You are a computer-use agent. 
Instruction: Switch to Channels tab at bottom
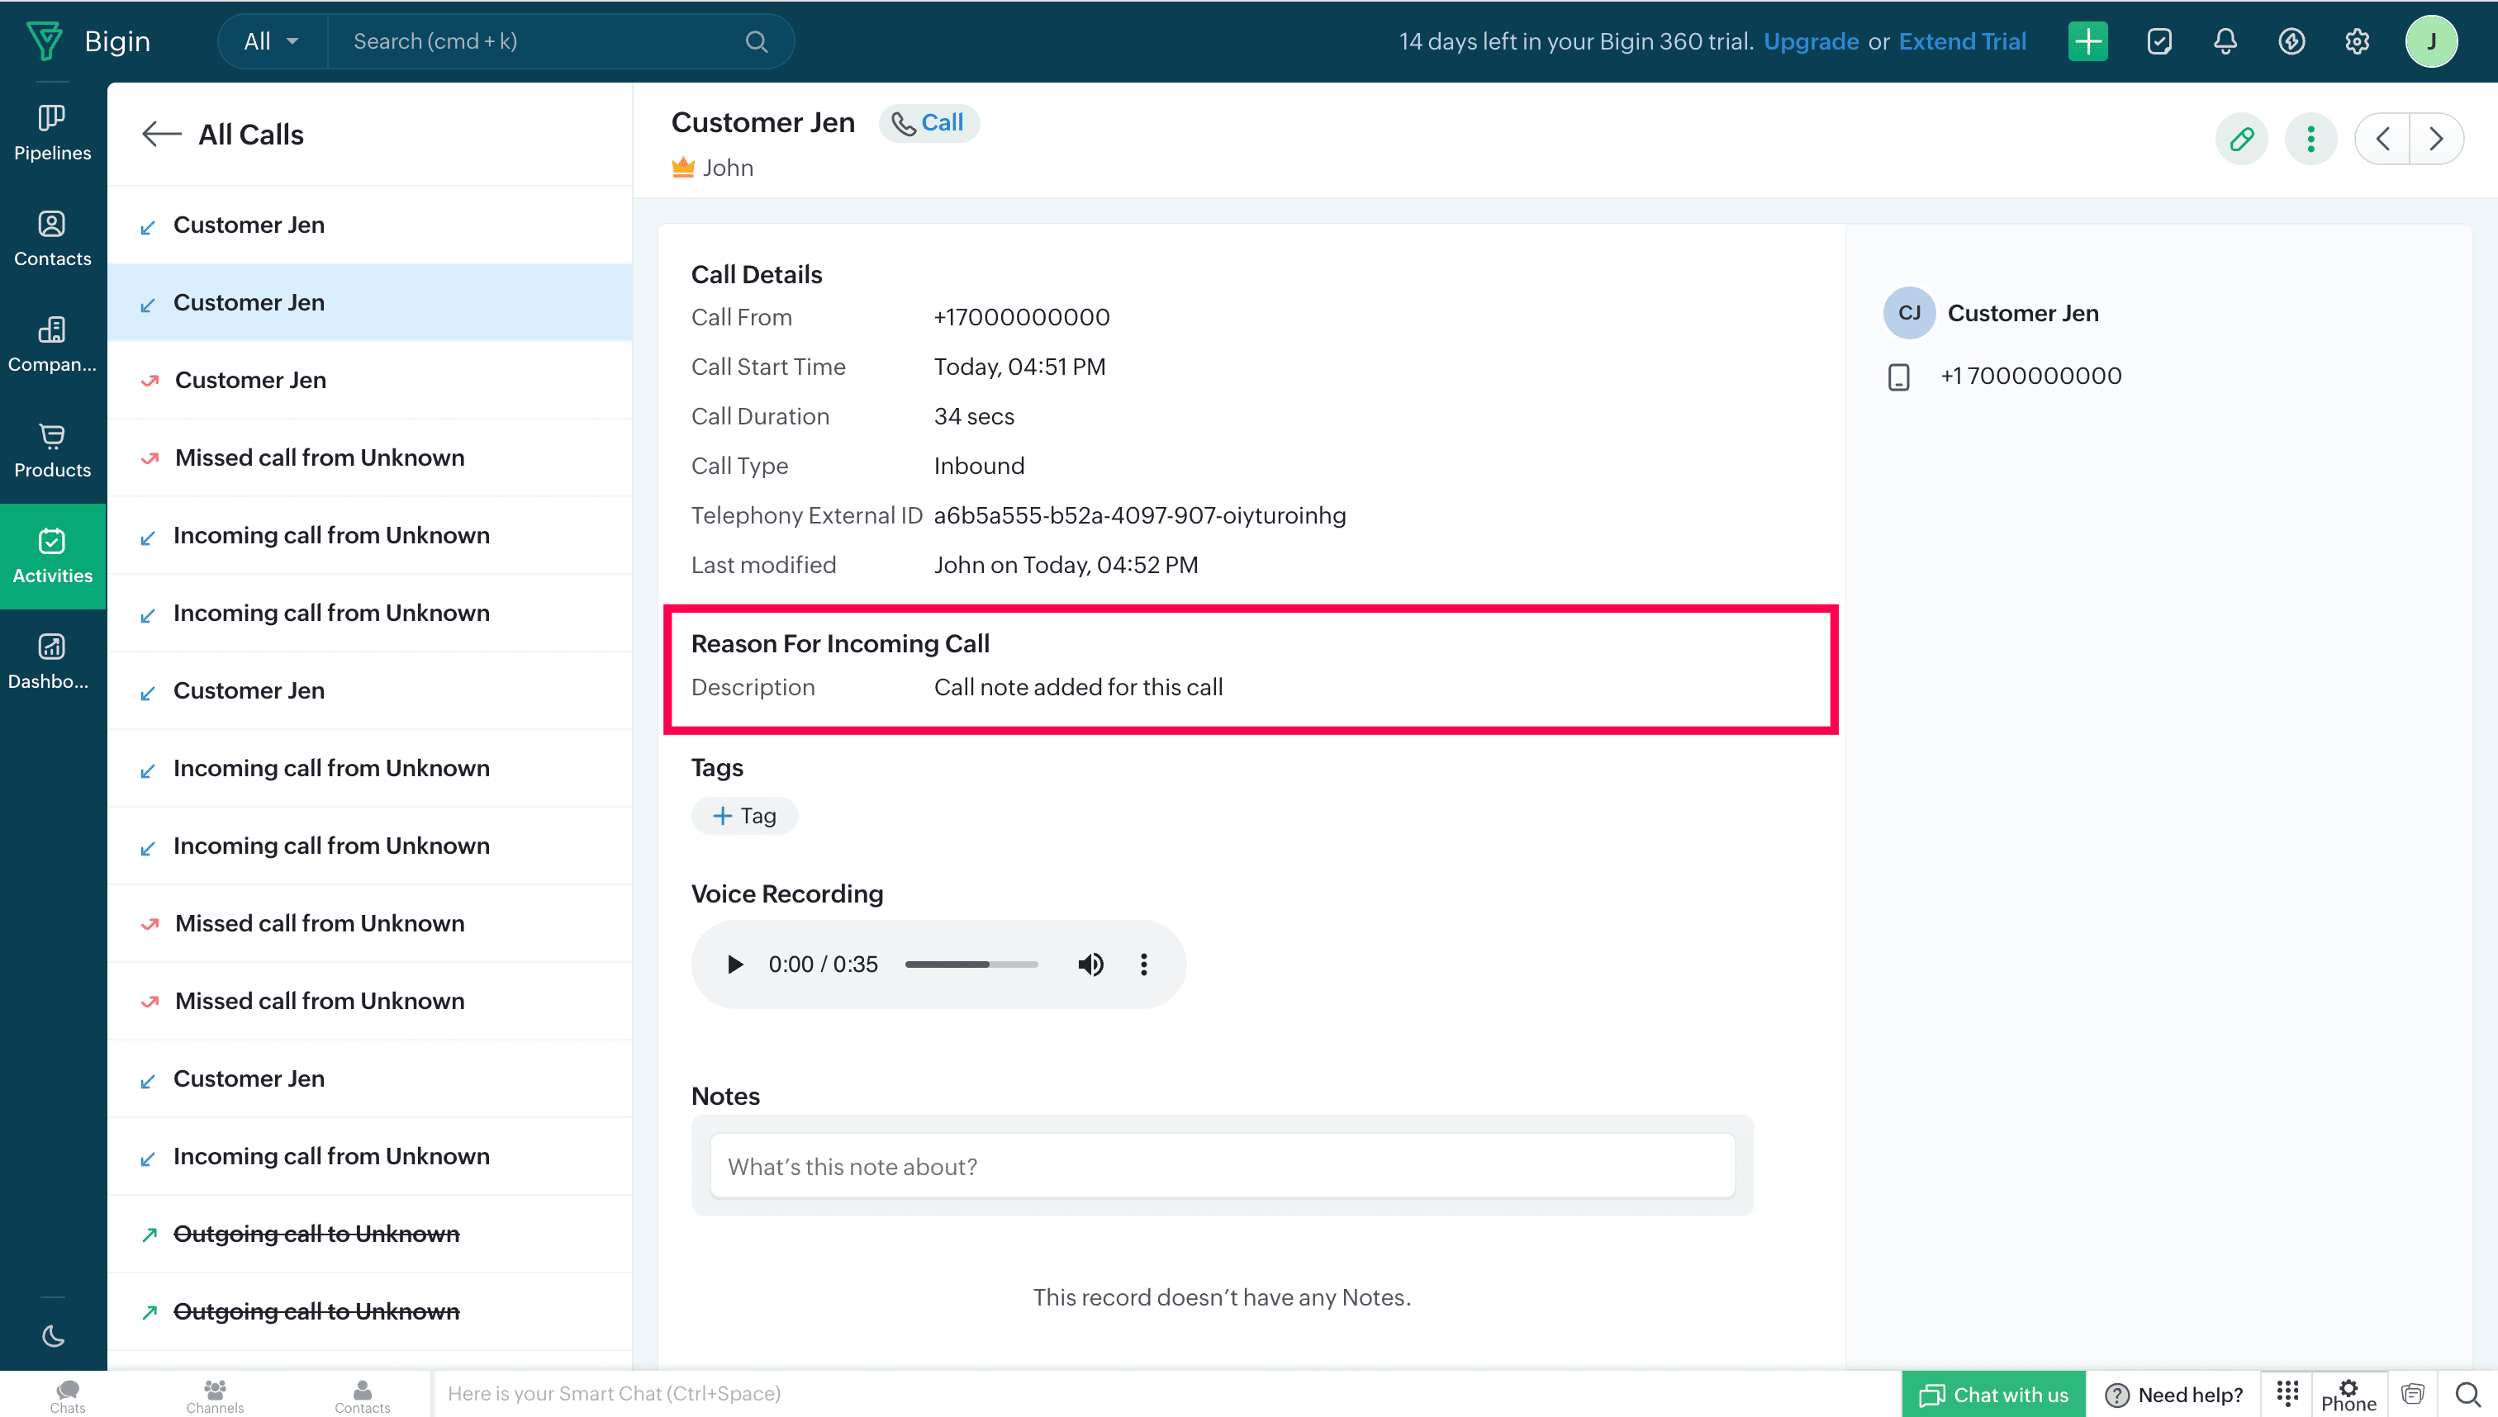tap(214, 1395)
